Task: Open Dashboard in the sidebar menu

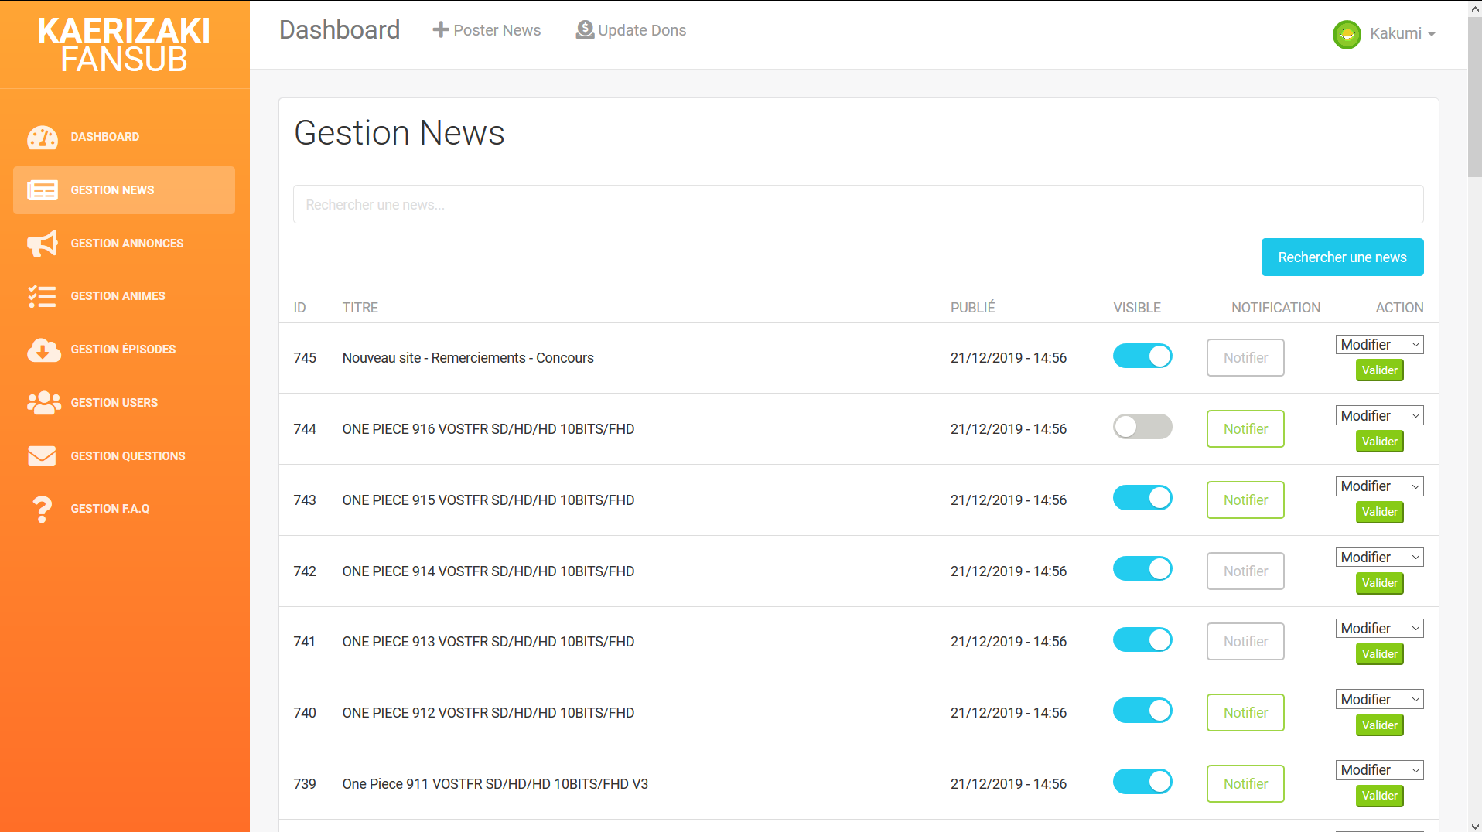Action: coord(124,137)
